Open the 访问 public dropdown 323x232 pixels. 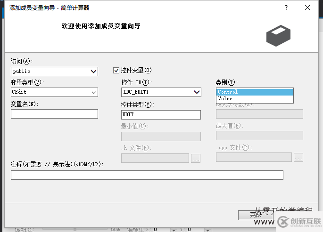54,72
